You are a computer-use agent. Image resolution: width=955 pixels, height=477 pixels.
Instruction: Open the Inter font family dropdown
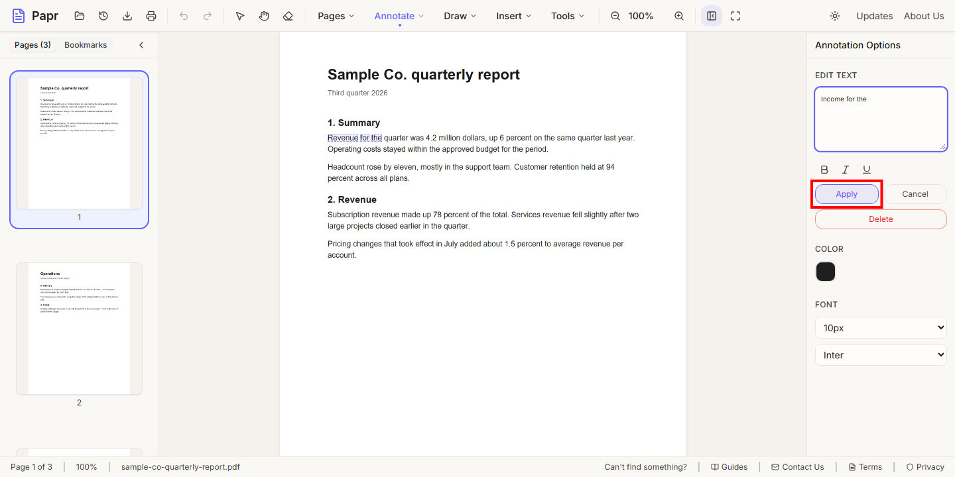pyautogui.click(x=881, y=355)
